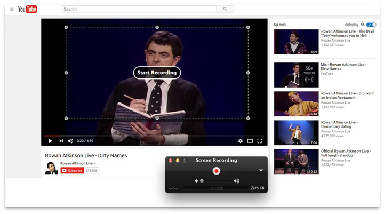This screenshot has height=214, width=384.
Task: Click high volume speaker icon in recorder
Action: click(x=236, y=181)
